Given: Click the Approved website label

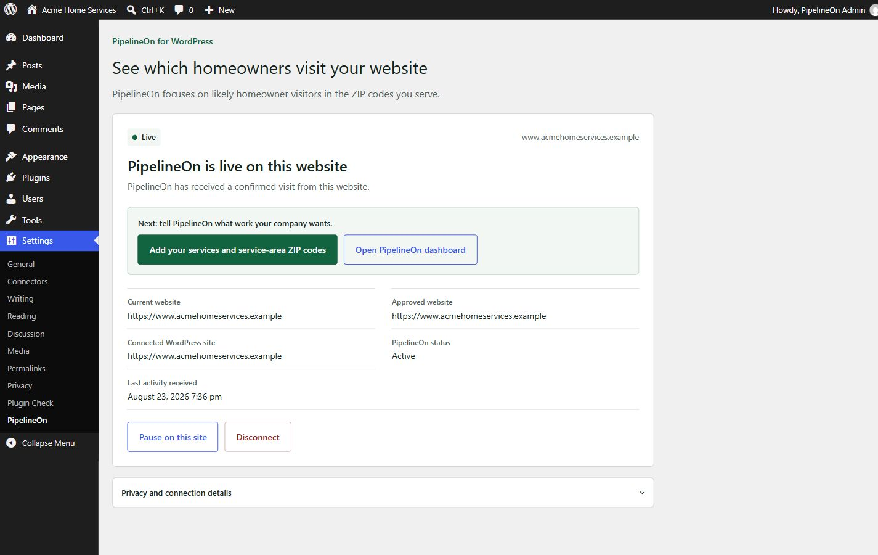Looking at the screenshot, I should pyautogui.click(x=422, y=302).
